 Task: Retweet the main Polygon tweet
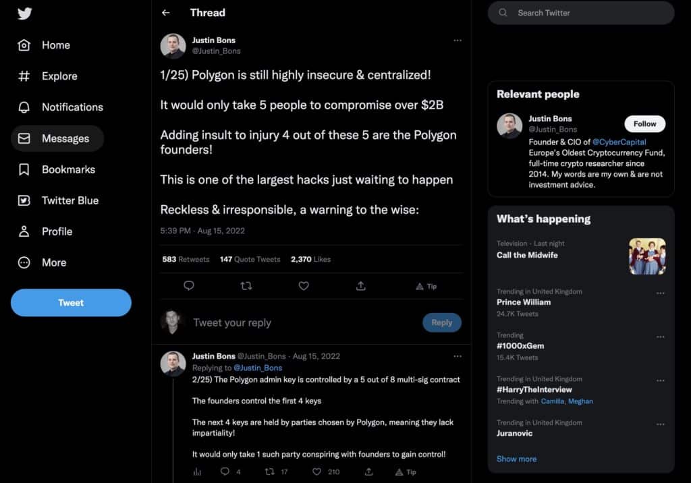pyautogui.click(x=246, y=286)
